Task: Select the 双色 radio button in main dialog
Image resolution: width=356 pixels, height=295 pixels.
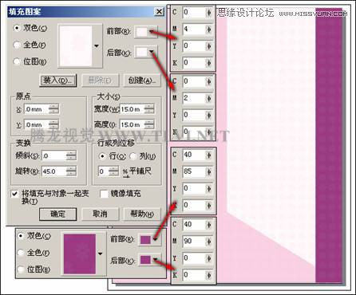Action: (17, 28)
